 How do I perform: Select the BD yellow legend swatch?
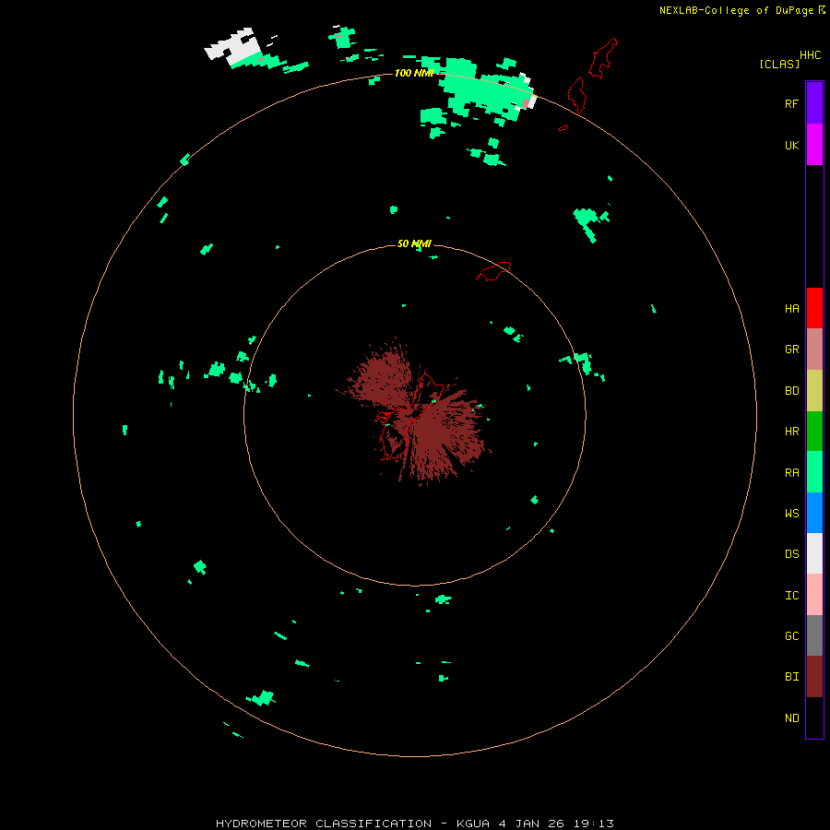[814, 391]
